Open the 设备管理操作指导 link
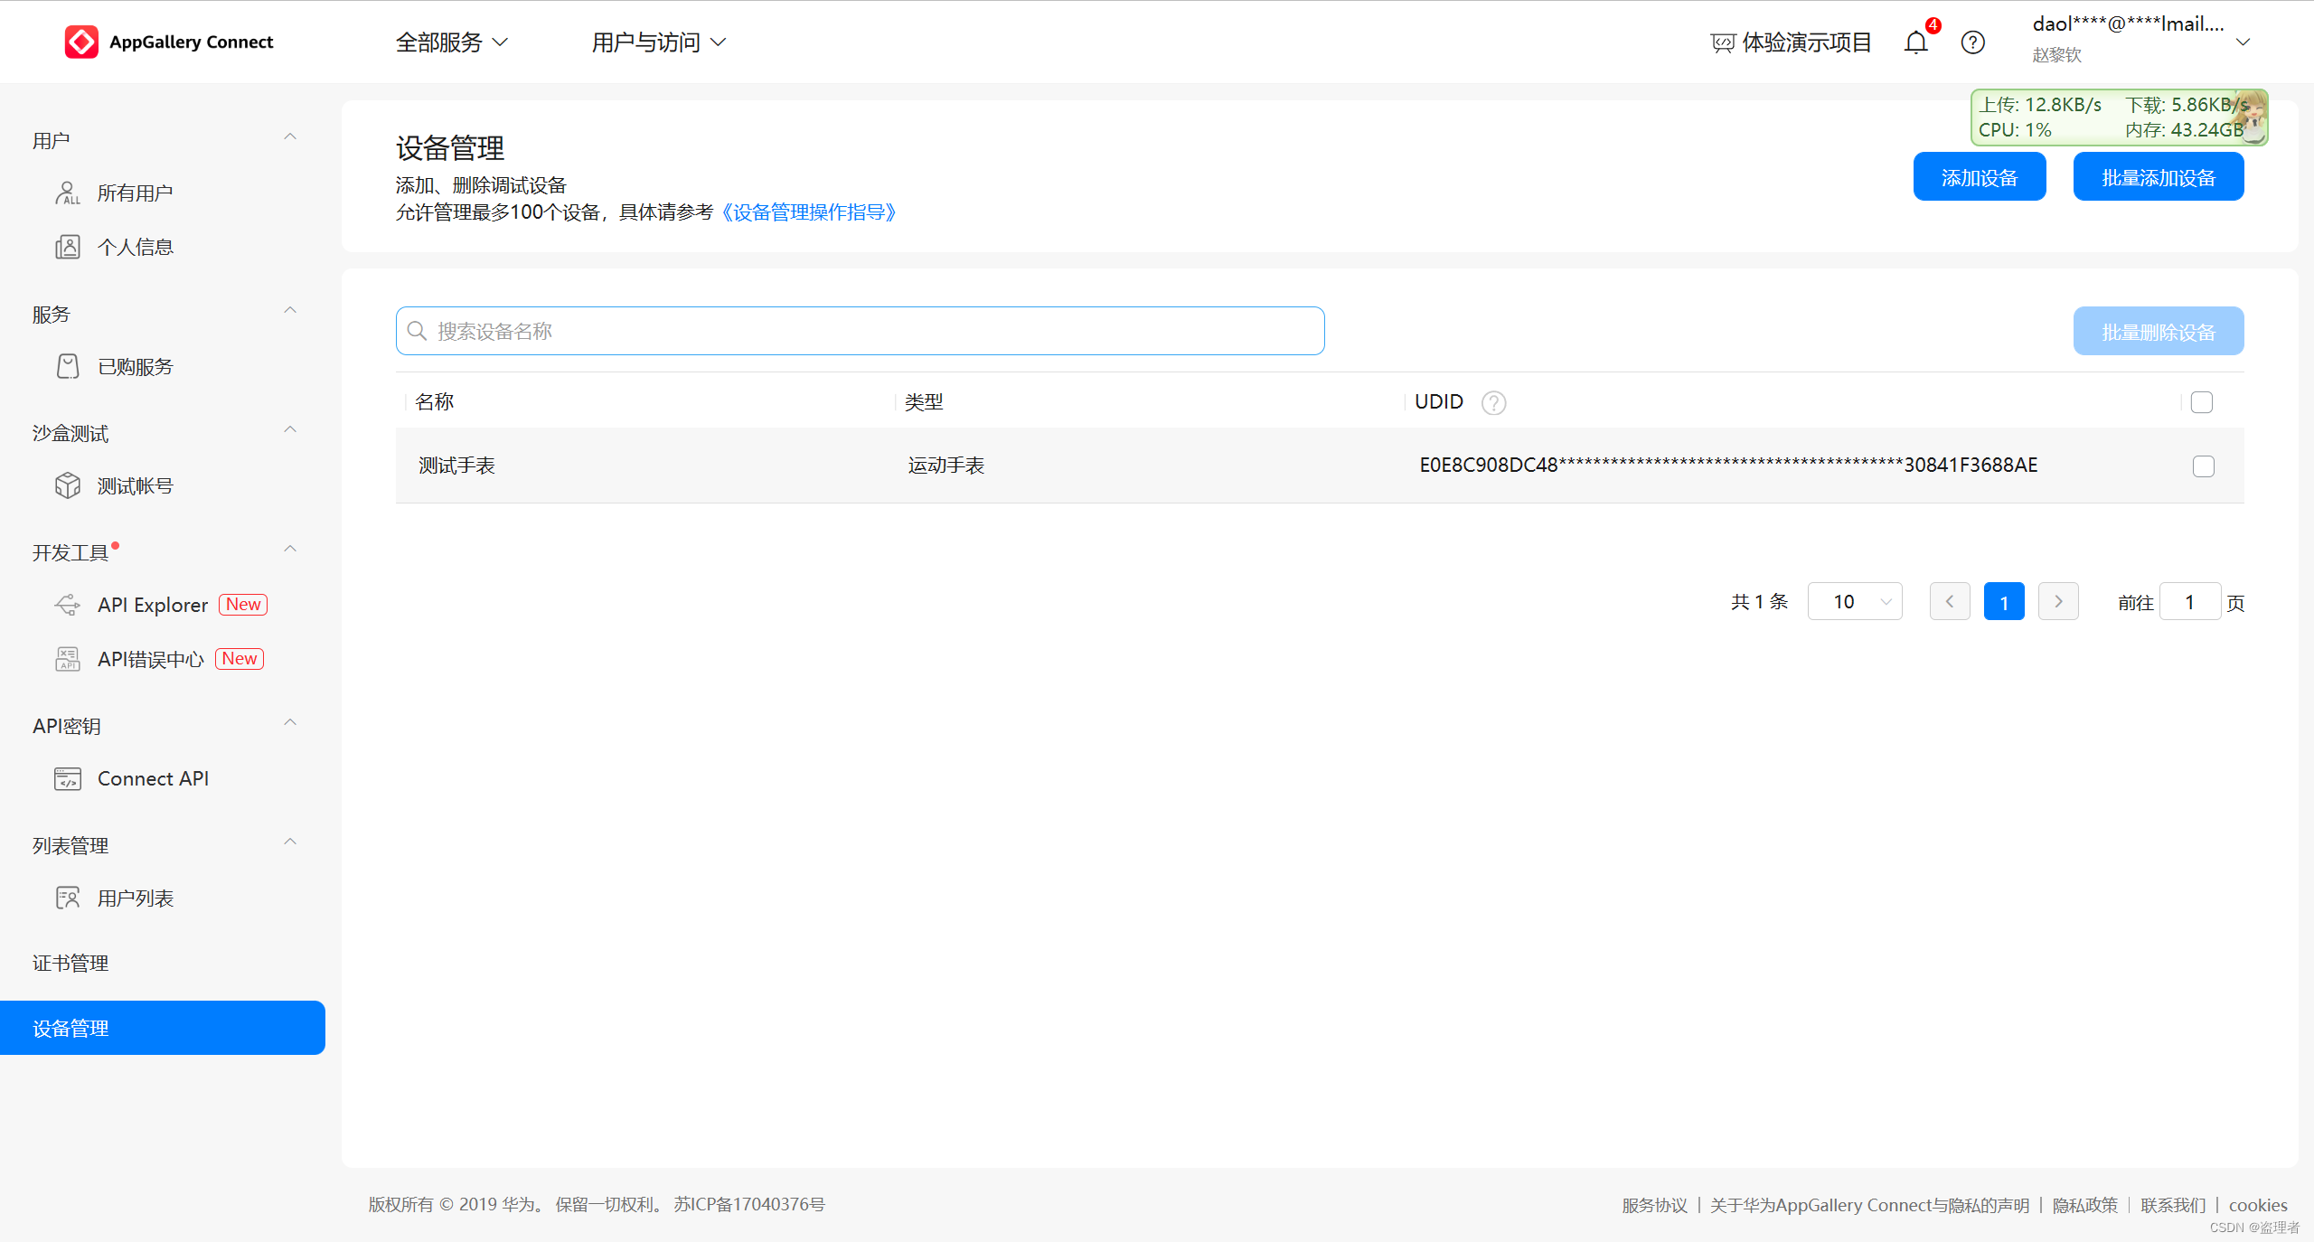Viewport: 2314px width, 1242px height. point(809,212)
